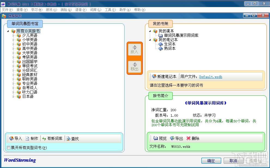Click the 考研英语 book stack icon

coord(19,57)
